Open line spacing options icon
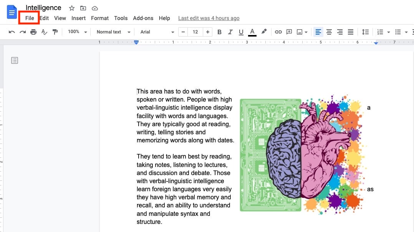Image resolution: width=414 pixels, height=232 pixels. [x=365, y=32]
